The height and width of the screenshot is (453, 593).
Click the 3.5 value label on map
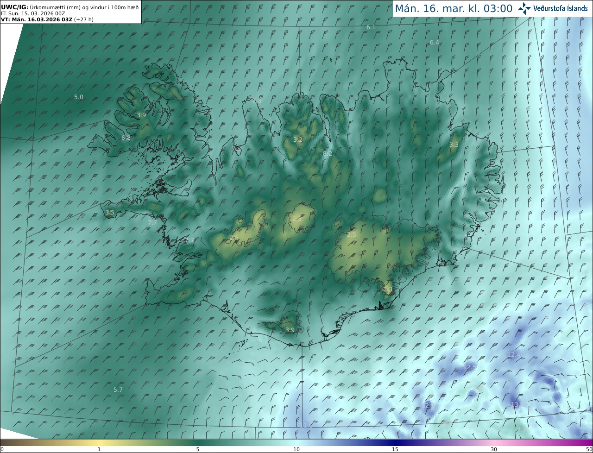pos(109,213)
